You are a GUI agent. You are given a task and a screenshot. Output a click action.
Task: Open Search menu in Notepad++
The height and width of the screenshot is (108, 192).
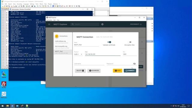(10, 4)
